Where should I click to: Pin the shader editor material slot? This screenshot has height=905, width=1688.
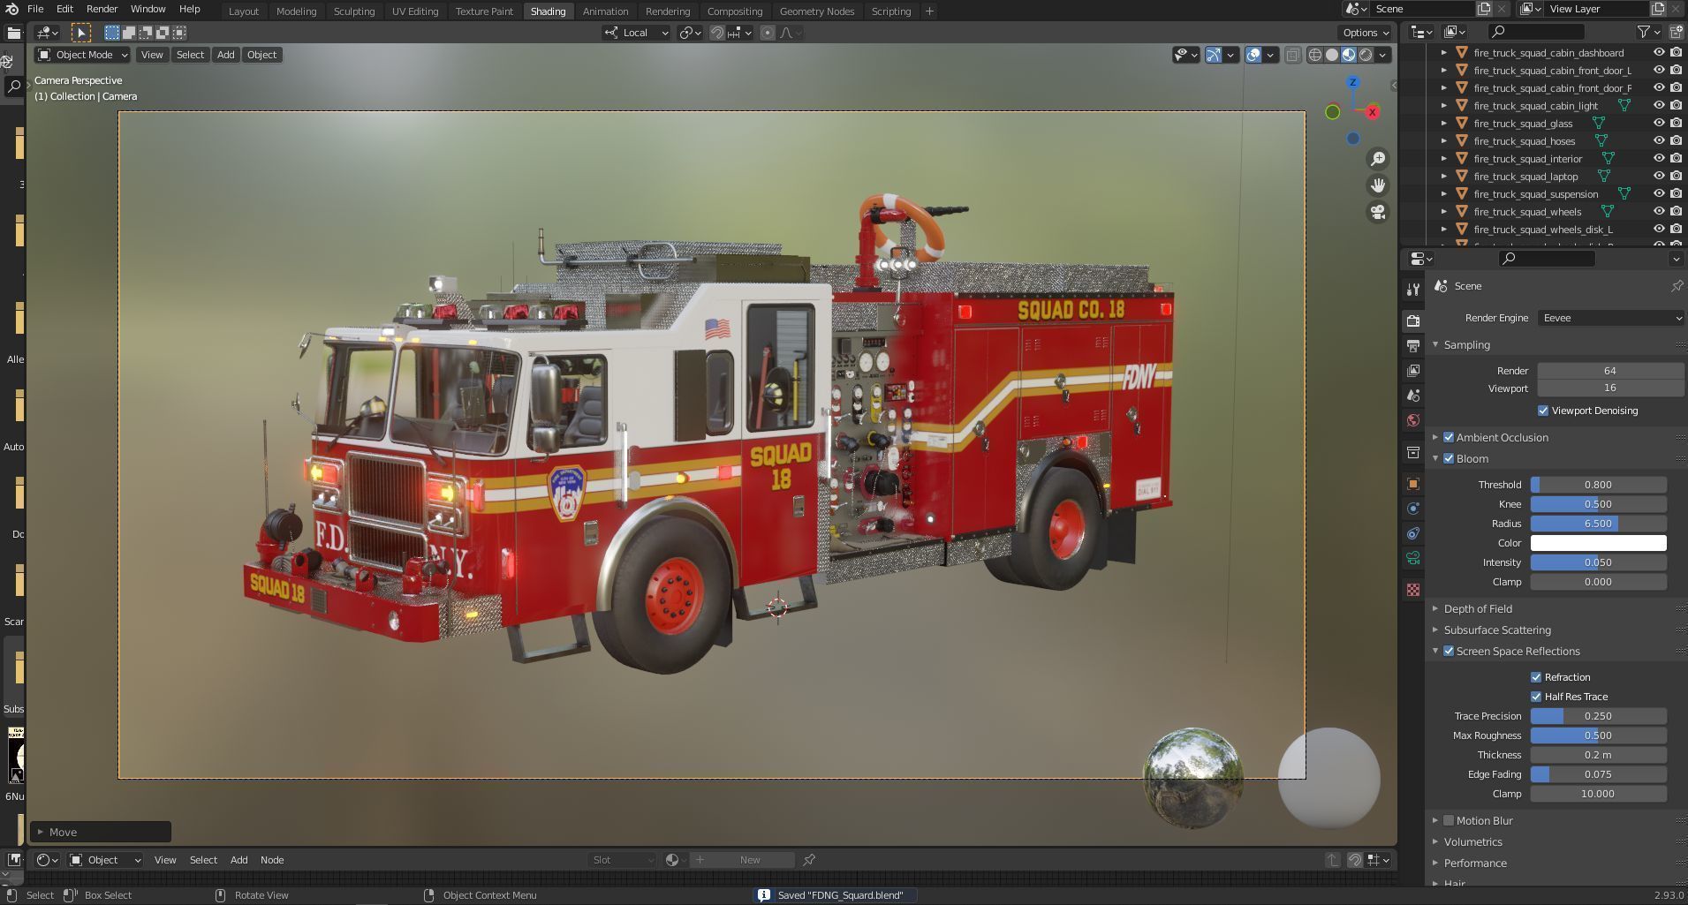808,860
